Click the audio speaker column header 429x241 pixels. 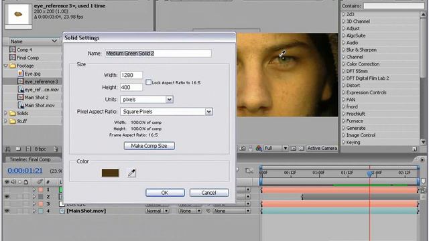pos(13,181)
